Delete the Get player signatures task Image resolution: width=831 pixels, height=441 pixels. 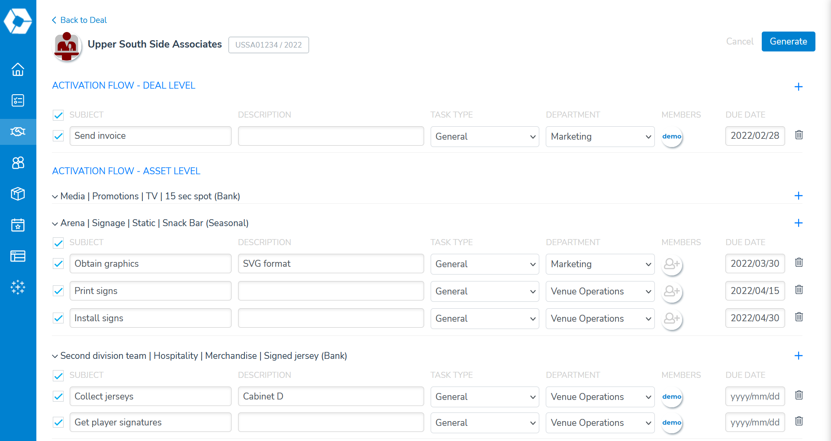[799, 421]
